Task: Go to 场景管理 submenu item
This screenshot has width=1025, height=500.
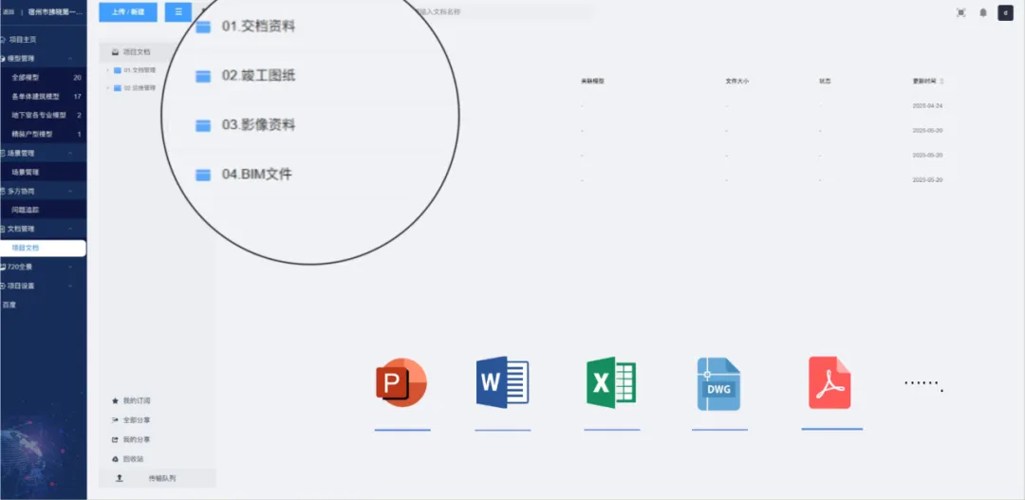Action: (x=26, y=173)
